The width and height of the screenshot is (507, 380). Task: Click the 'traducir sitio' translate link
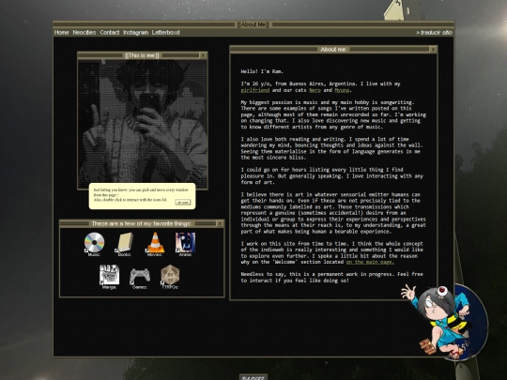click(x=434, y=32)
